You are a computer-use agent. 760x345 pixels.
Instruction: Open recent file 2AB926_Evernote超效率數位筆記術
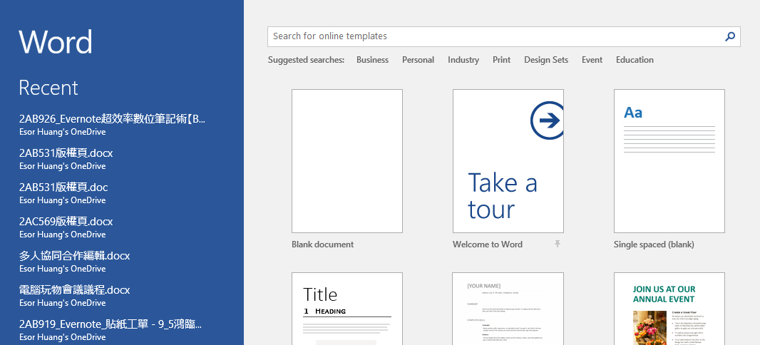pos(113,125)
